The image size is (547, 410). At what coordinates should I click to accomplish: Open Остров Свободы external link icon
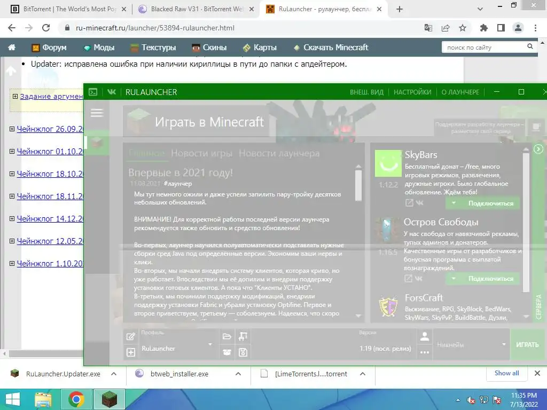coord(408,278)
